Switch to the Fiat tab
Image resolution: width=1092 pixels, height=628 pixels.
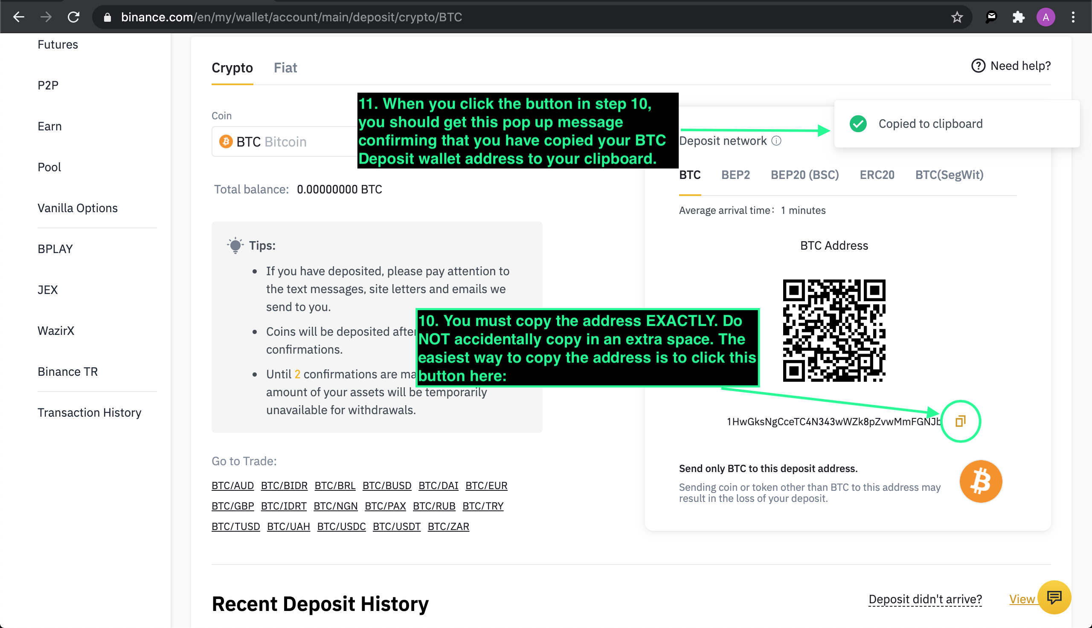(285, 68)
